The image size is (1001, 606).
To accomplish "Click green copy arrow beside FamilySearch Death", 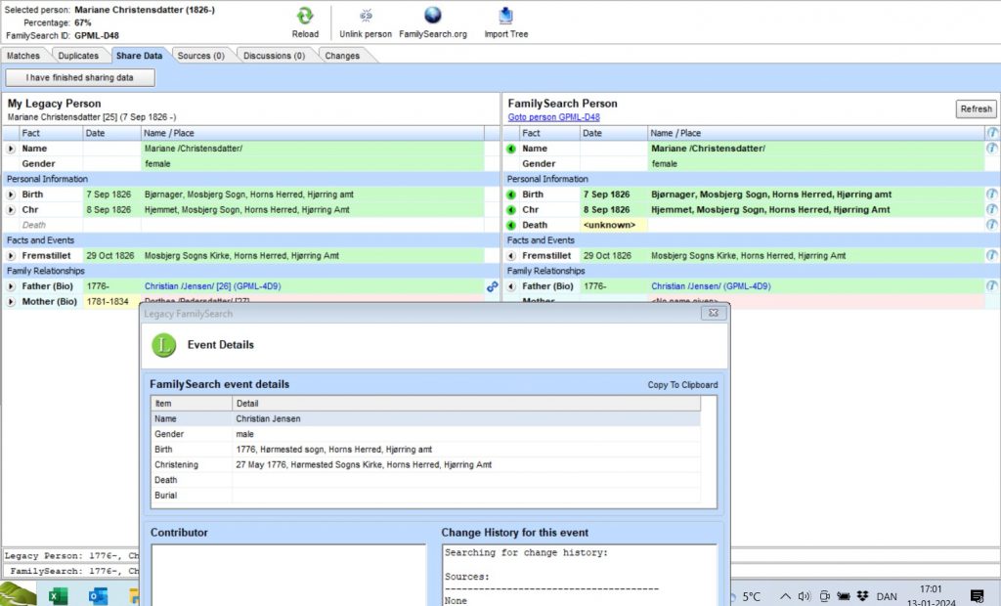I will click(511, 226).
